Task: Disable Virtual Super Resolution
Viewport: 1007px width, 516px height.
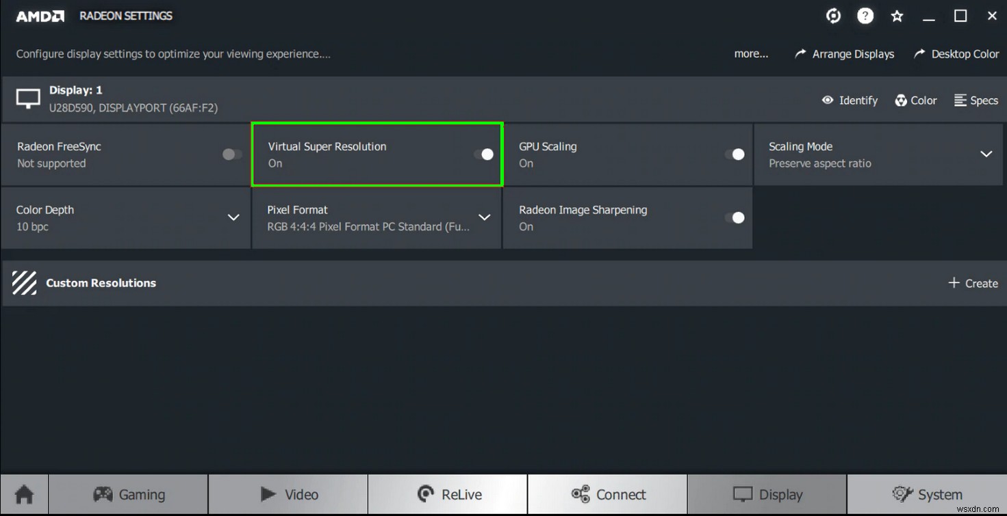Action: point(483,154)
